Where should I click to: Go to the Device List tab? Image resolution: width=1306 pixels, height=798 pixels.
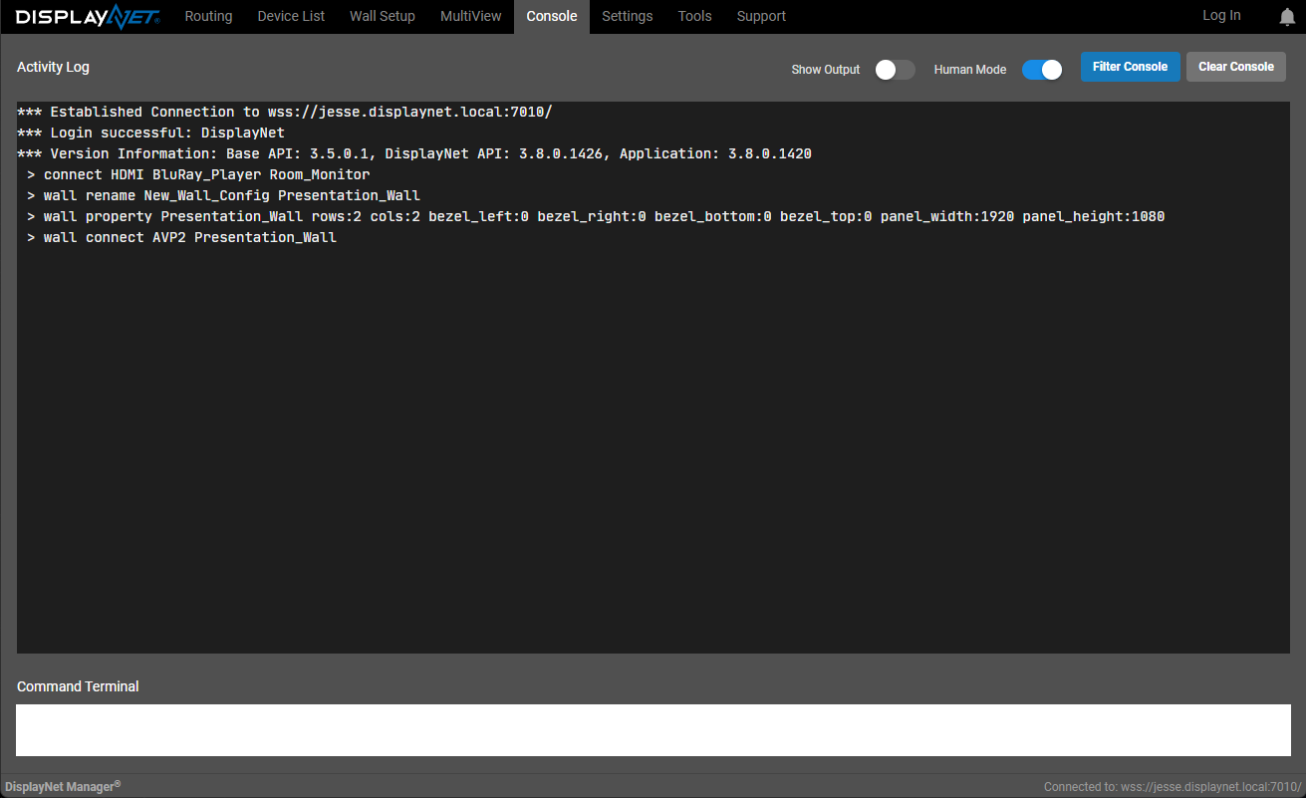[291, 17]
